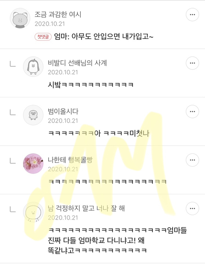Select the comment text 엄마: 아무도 안입으면 내가입고~
Image resolution: width=205 pixels, height=264 pixels.
point(104,36)
